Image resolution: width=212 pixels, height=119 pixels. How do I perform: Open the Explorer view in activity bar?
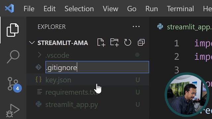click(13, 30)
